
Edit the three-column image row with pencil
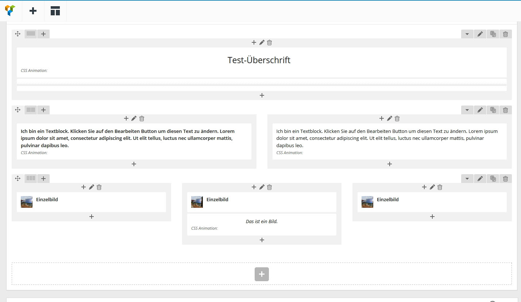pyautogui.click(x=480, y=179)
